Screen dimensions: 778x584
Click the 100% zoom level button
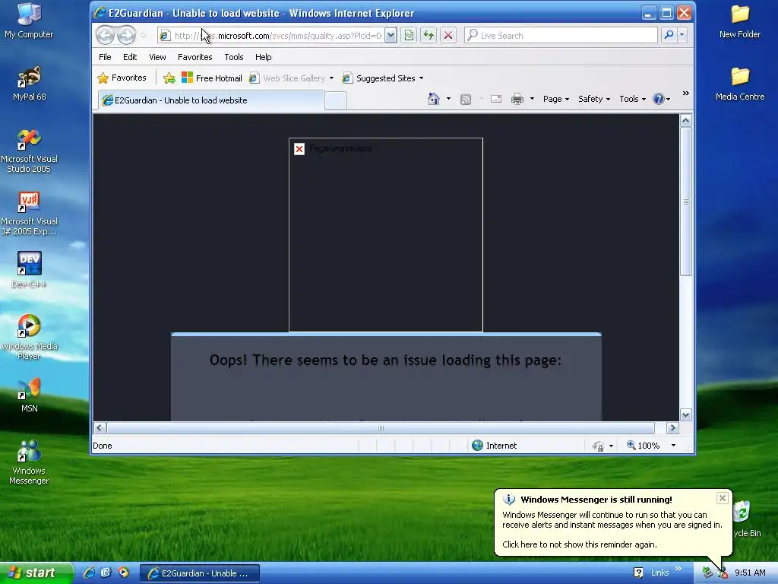pyautogui.click(x=644, y=446)
